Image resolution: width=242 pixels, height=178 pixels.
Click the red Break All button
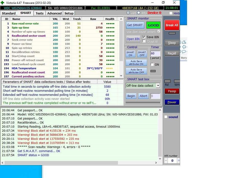tap(172, 25)
